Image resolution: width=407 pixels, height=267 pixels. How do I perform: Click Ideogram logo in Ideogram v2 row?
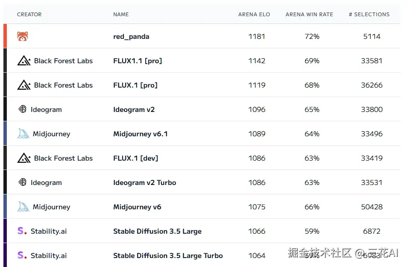(22, 109)
